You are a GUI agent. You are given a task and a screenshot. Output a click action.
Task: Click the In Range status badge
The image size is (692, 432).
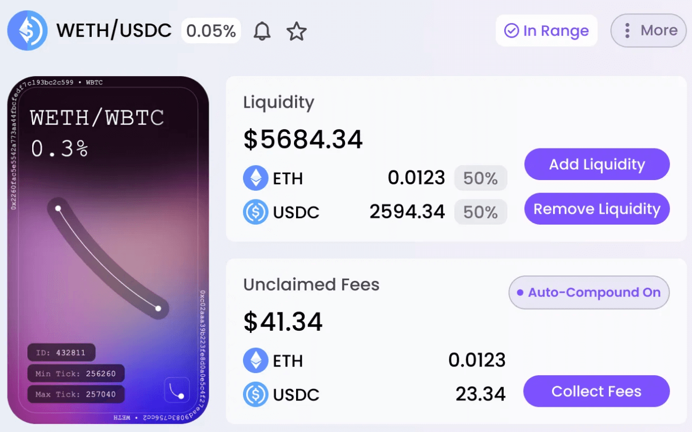click(546, 31)
